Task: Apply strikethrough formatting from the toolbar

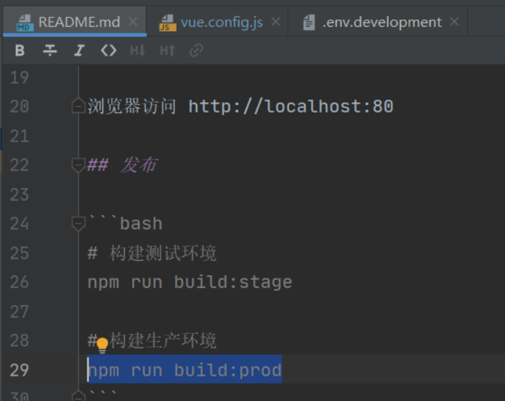Action: pos(49,50)
